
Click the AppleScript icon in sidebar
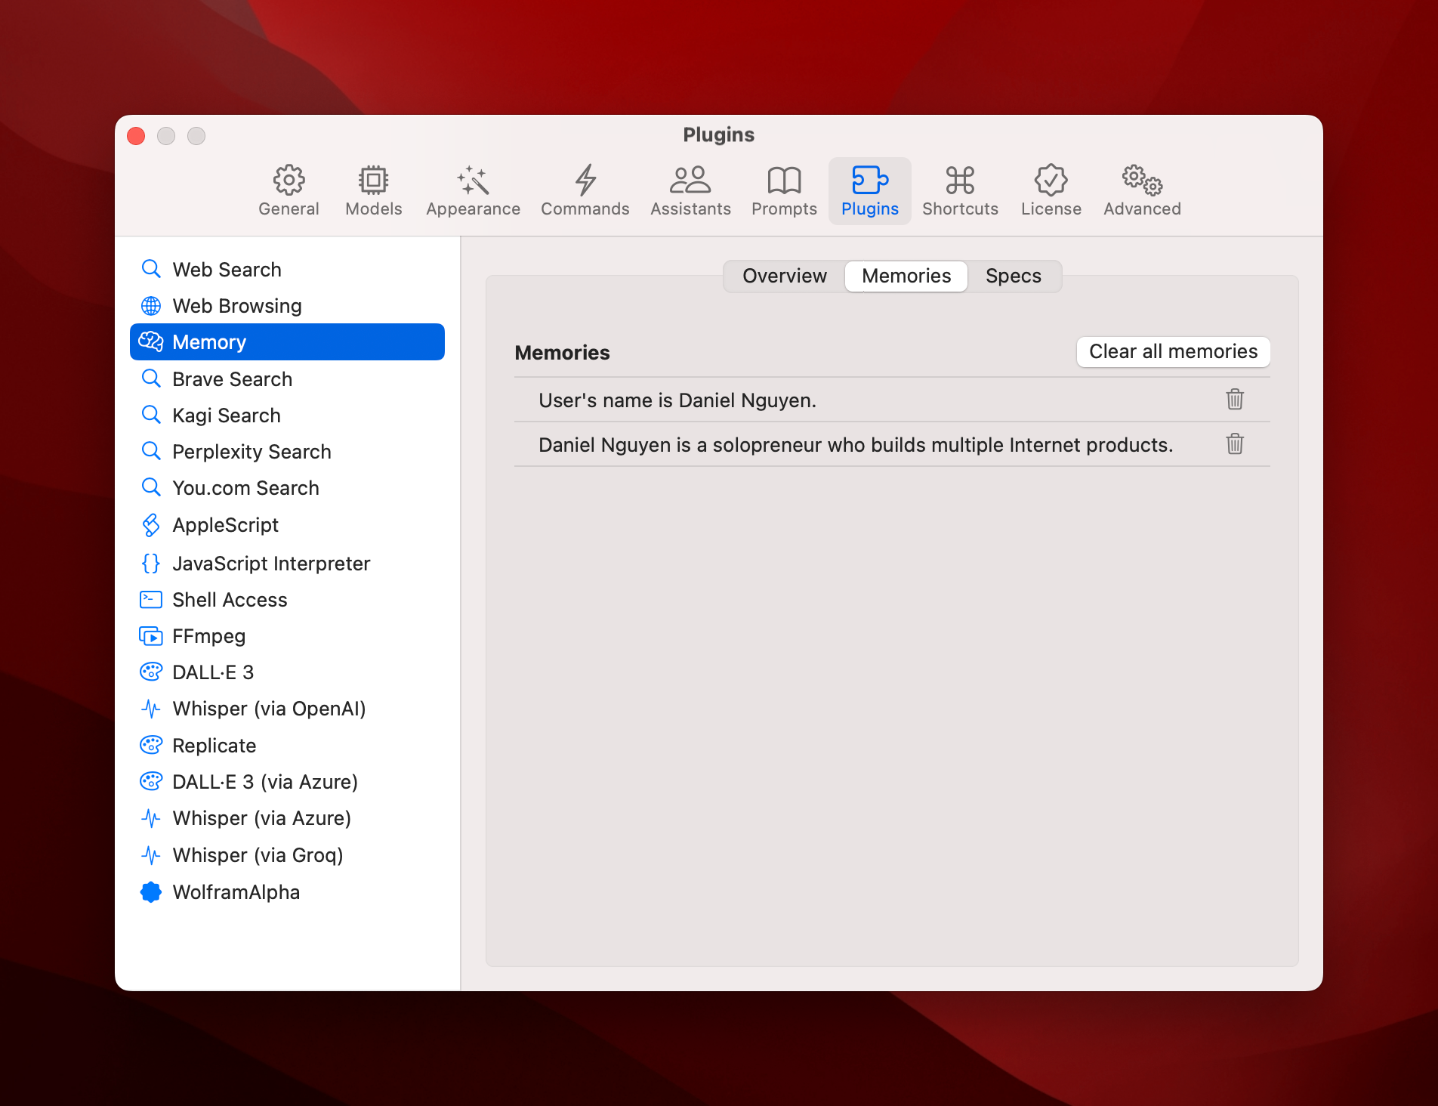pyautogui.click(x=151, y=525)
